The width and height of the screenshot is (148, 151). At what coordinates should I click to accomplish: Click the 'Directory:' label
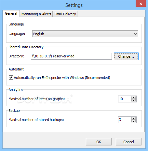point(16,56)
